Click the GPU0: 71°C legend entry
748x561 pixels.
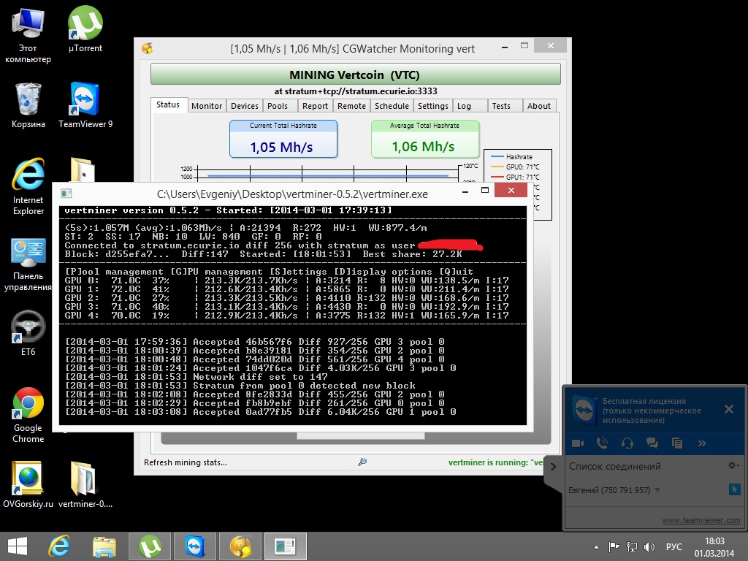click(515, 167)
